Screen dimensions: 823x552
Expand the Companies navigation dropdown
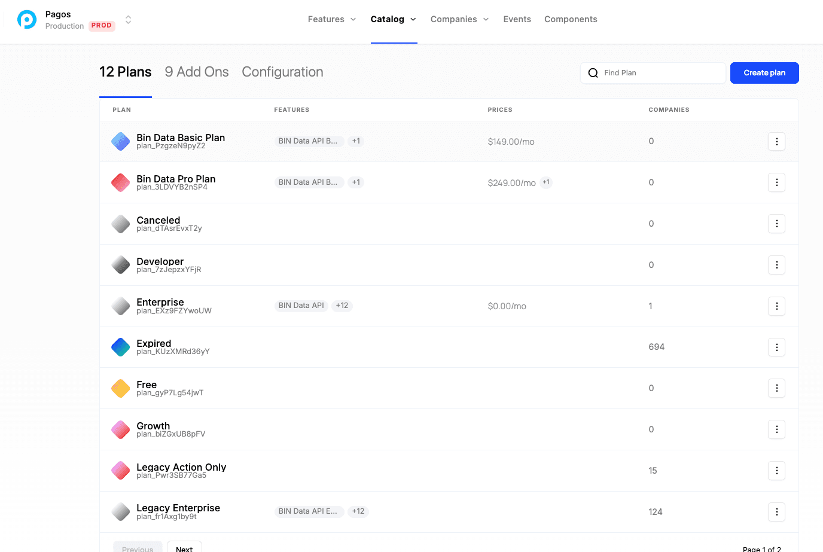(x=459, y=19)
